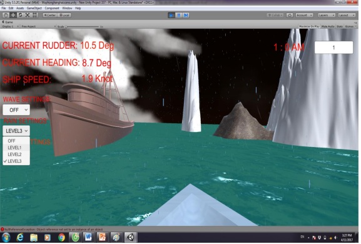Click the time input field showing 1

click(333, 48)
